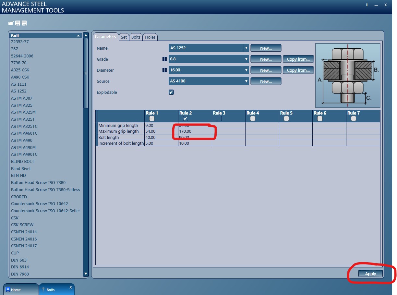Switch to the Set tab
397x295 pixels.
124,37
